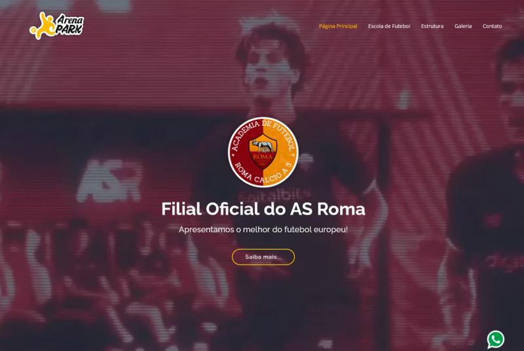Click the "Filial Oficial do AS Roma" heading
The height and width of the screenshot is (351, 524).
(x=263, y=209)
